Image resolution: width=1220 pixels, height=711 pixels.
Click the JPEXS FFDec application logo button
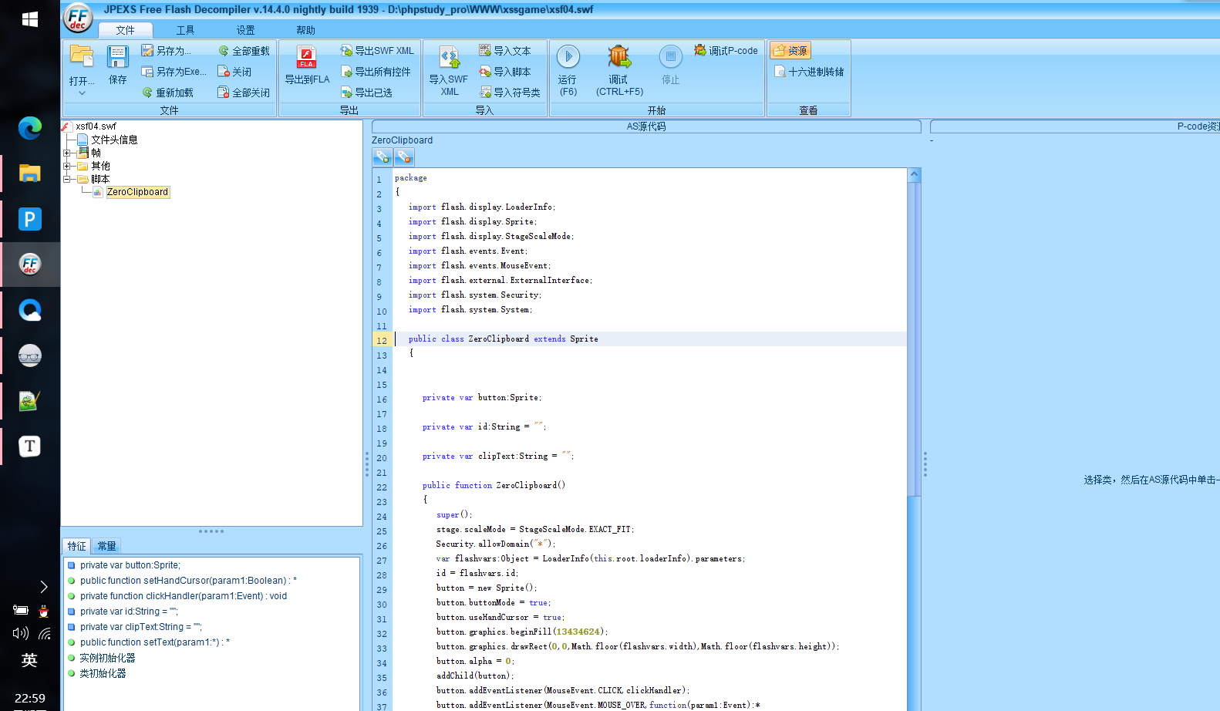point(78,18)
